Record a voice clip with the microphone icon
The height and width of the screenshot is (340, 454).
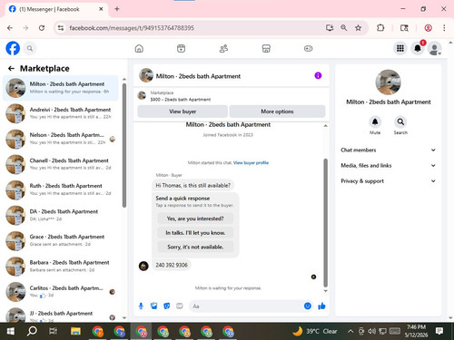(x=141, y=306)
